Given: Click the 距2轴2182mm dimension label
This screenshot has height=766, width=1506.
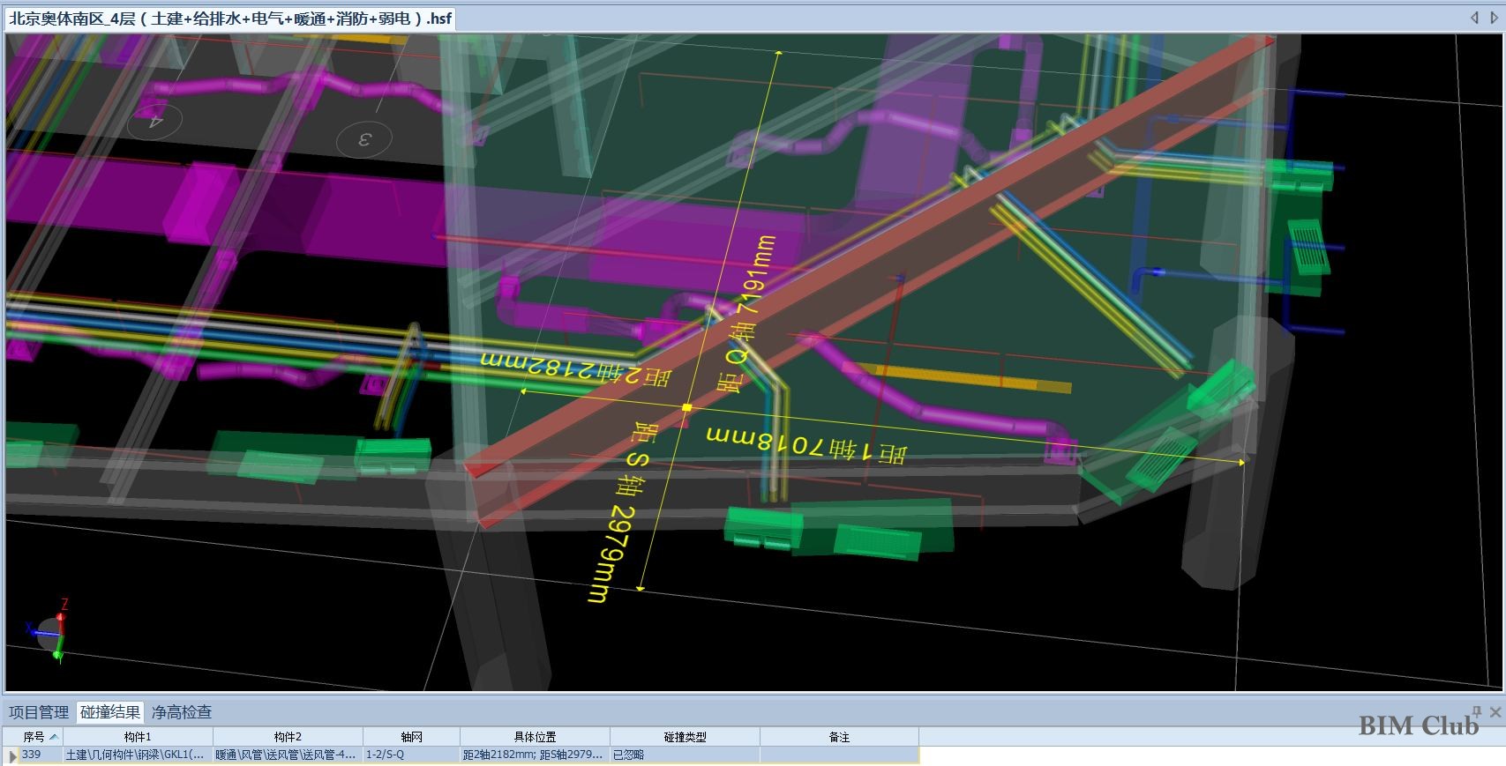Looking at the screenshot, I should point(575,369).
